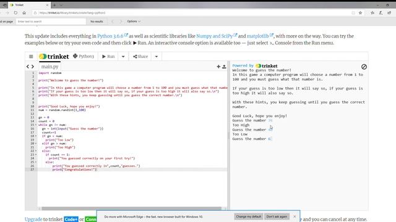Click the "Too Low" output line

tap(240, 134)
